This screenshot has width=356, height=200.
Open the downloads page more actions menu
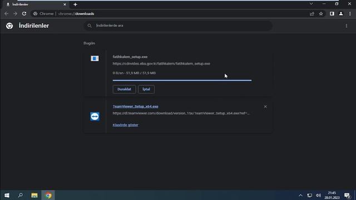pyautogui.click(x=347, y=26)
